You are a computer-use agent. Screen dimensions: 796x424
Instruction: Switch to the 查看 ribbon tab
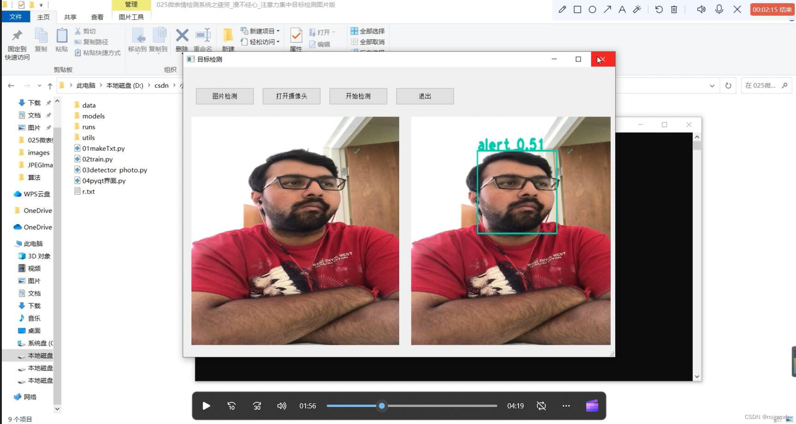tap(97, 17)
